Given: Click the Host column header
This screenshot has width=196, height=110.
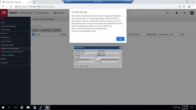Looking at the screenshot, I should click(171, 35).
